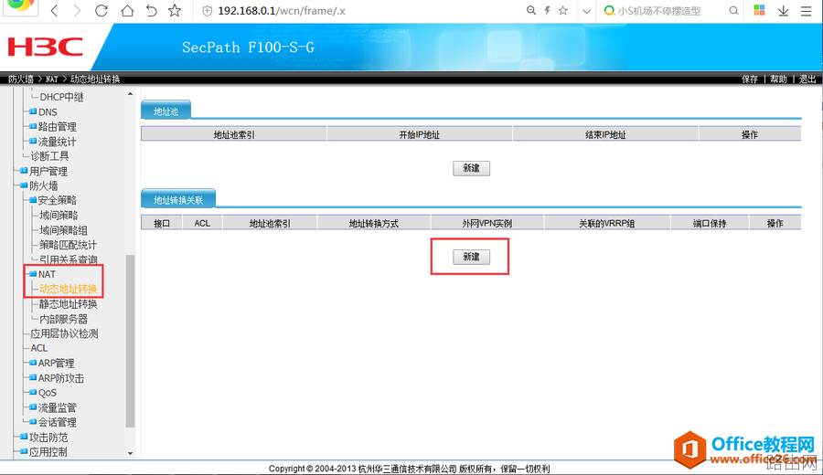
Task: Open 引用关系查询 in the sidebar
Action: (x=69, y=259)
